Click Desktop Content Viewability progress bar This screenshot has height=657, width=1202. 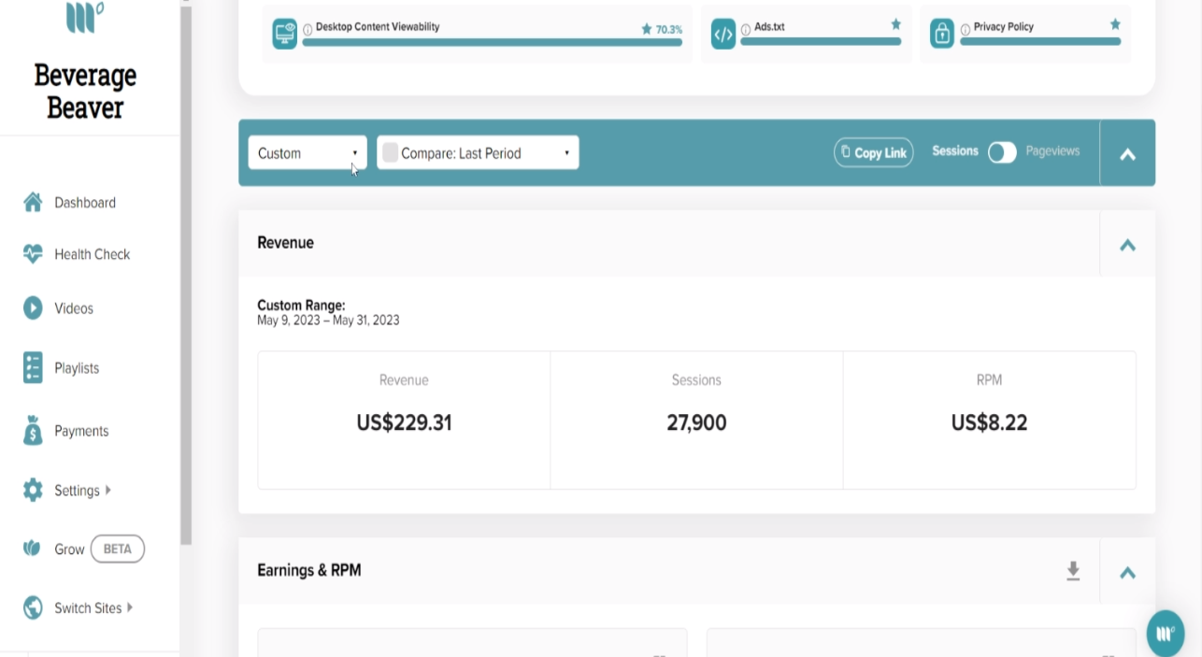click(493, 42)
